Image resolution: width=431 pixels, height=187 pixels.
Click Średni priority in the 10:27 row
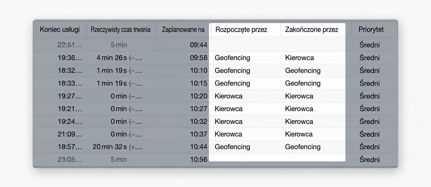point(369,109)
